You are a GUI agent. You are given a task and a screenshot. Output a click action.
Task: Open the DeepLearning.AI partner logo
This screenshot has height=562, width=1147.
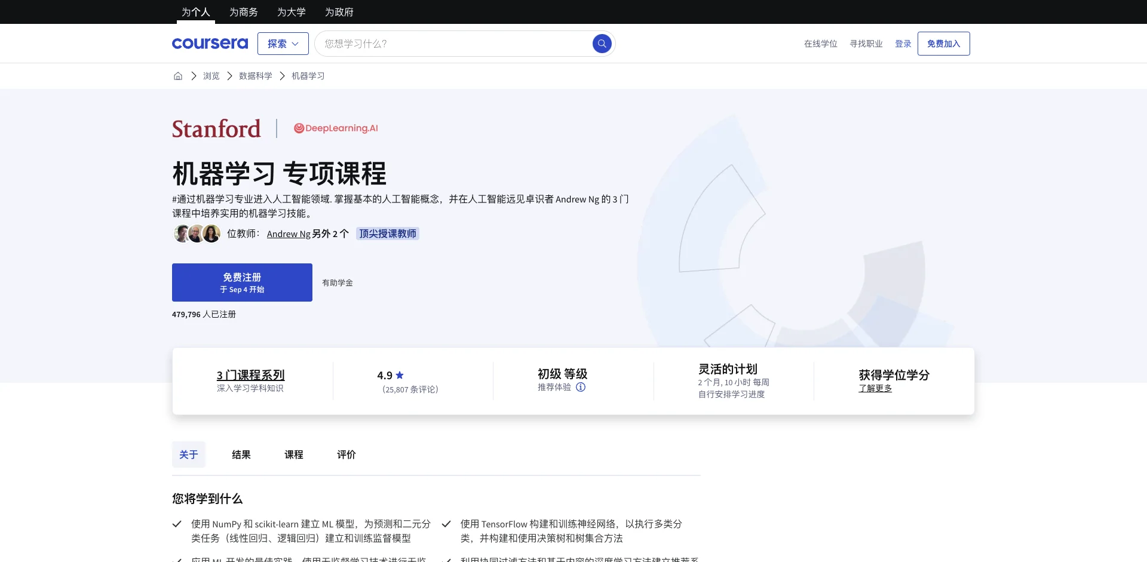(x=336, y=128)
